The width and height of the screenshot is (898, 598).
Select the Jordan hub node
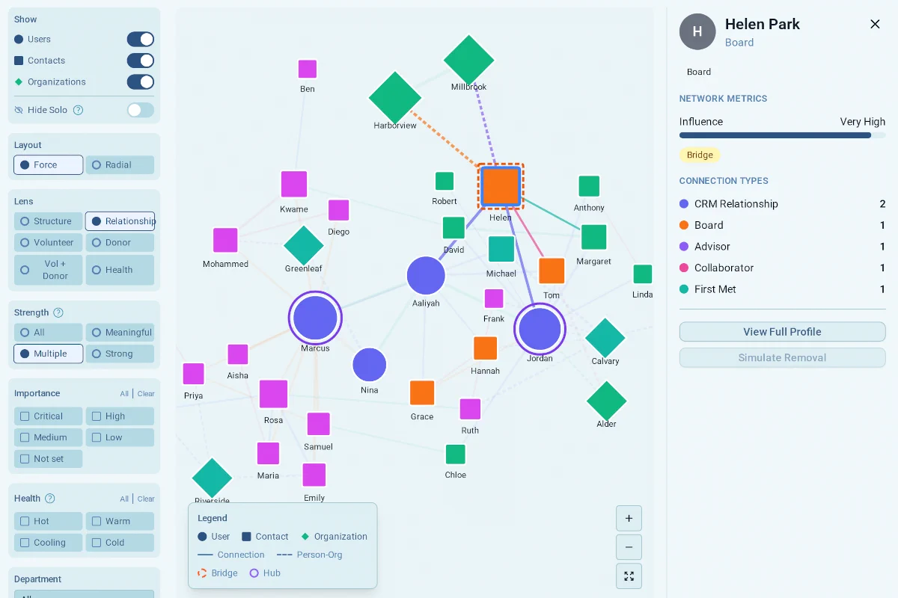click(540, 329)
